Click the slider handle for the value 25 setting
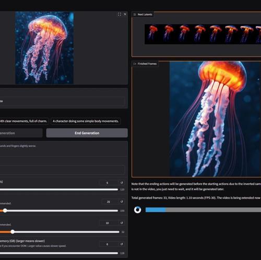The height and width of the screenshot is (260, 261). pos(5,211)
